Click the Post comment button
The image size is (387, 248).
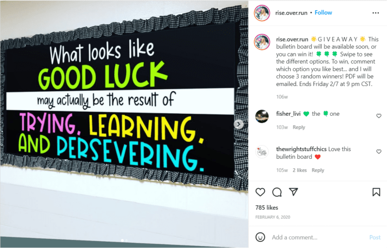(x=375, y=237)
